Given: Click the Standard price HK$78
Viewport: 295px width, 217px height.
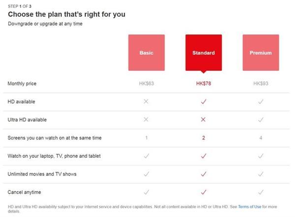Looking at the screenshot, I should click(204, 83).
